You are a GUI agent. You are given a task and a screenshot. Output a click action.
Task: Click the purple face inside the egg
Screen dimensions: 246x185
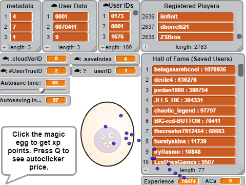click(108, 140)
